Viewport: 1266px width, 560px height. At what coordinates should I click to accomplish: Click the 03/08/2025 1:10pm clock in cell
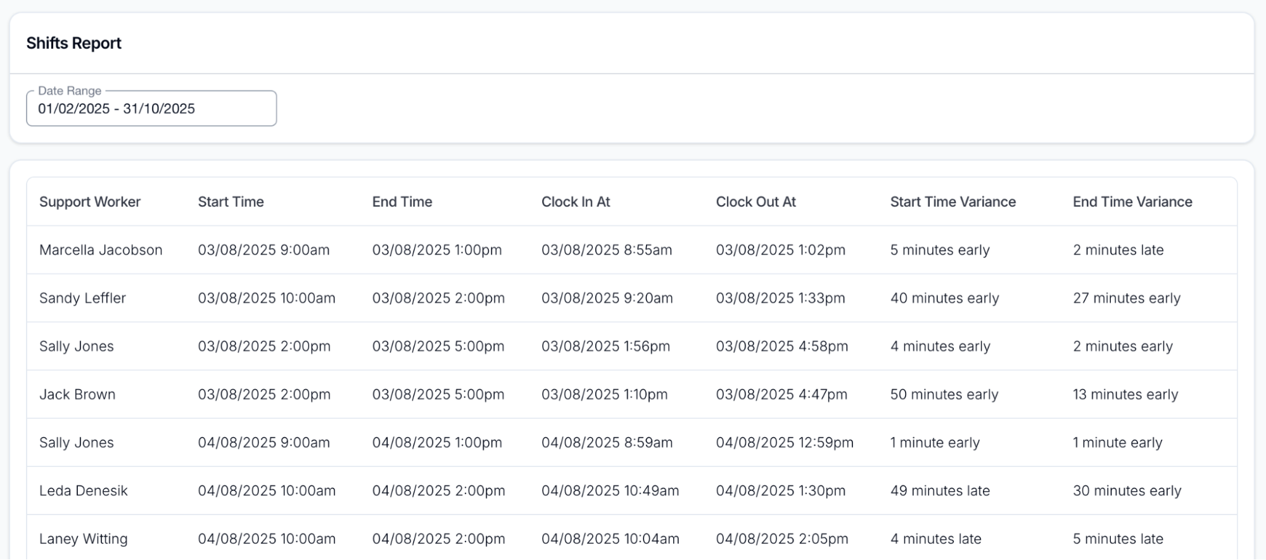tap(604, 394)
